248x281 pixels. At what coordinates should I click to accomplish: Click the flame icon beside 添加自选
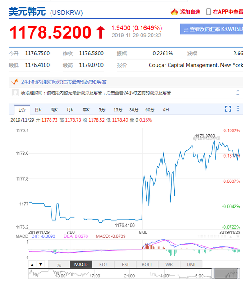click(x=174, y=12)
